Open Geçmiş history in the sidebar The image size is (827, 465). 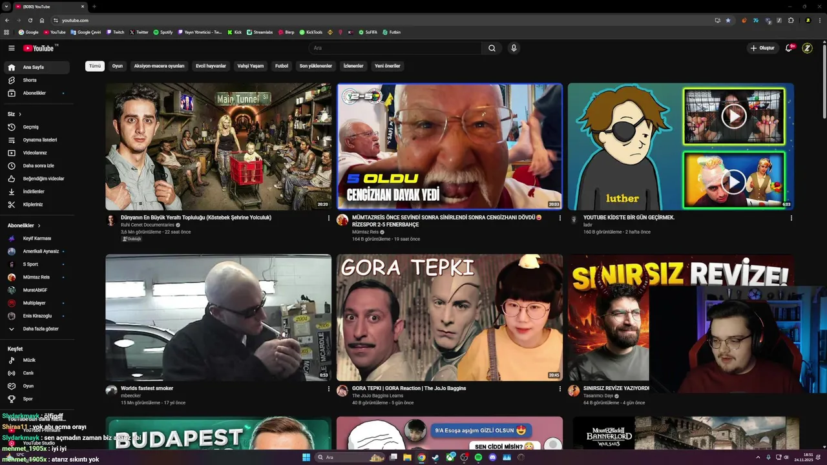(36, 127)
